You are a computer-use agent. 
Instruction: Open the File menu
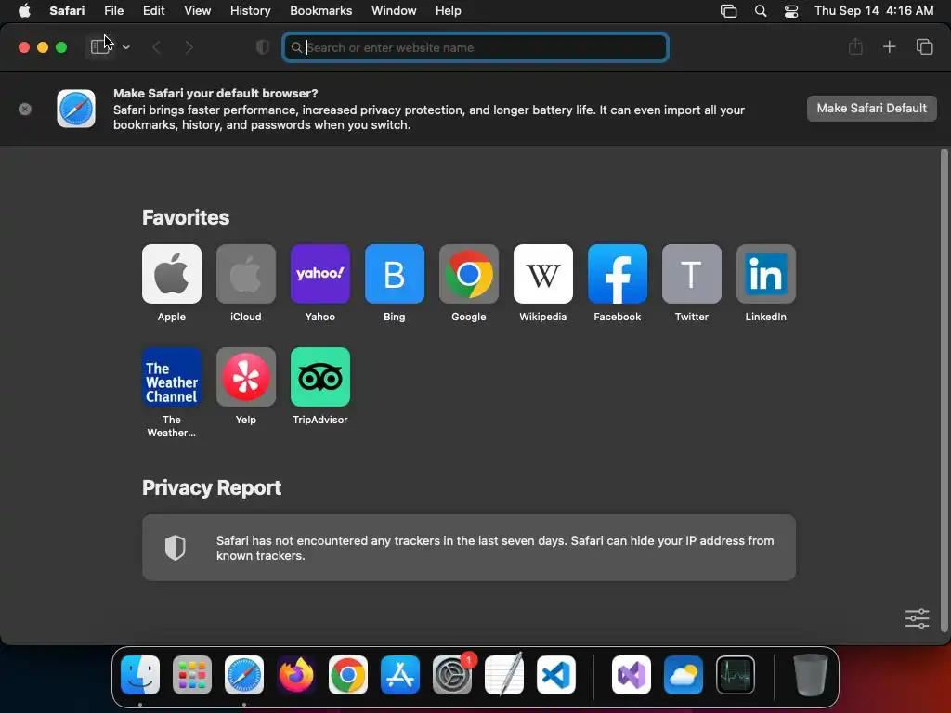click(x=113, y=10)
